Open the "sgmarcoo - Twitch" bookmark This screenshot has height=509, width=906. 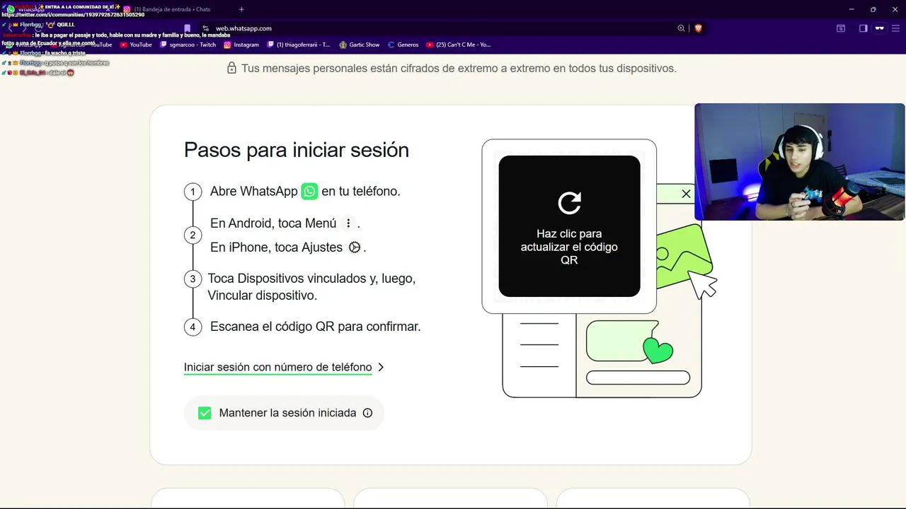188,45
